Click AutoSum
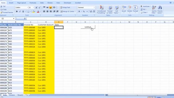Screen dimensions: 174x98 (145, 6)
